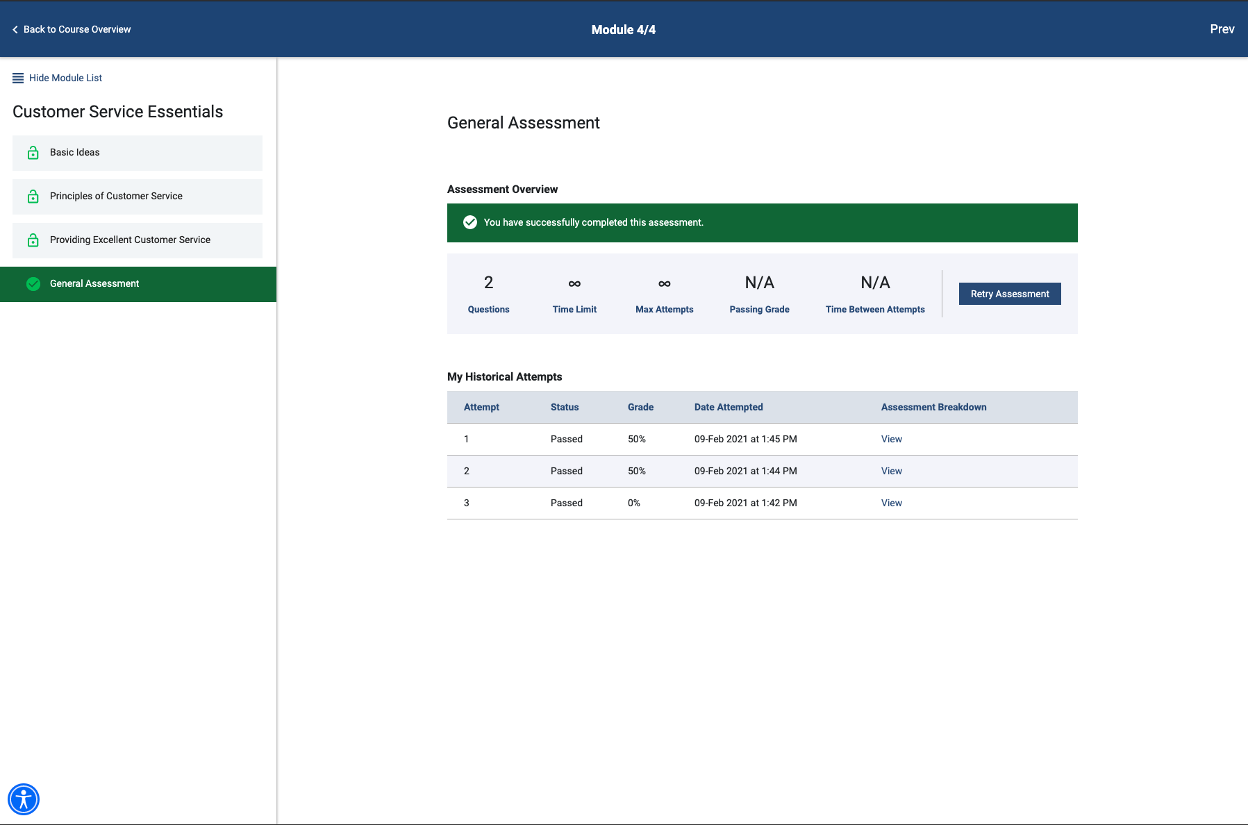1248x825 pixels.
Task: Open the accessibility widget in the bottom corner
Action: (24, 799)
